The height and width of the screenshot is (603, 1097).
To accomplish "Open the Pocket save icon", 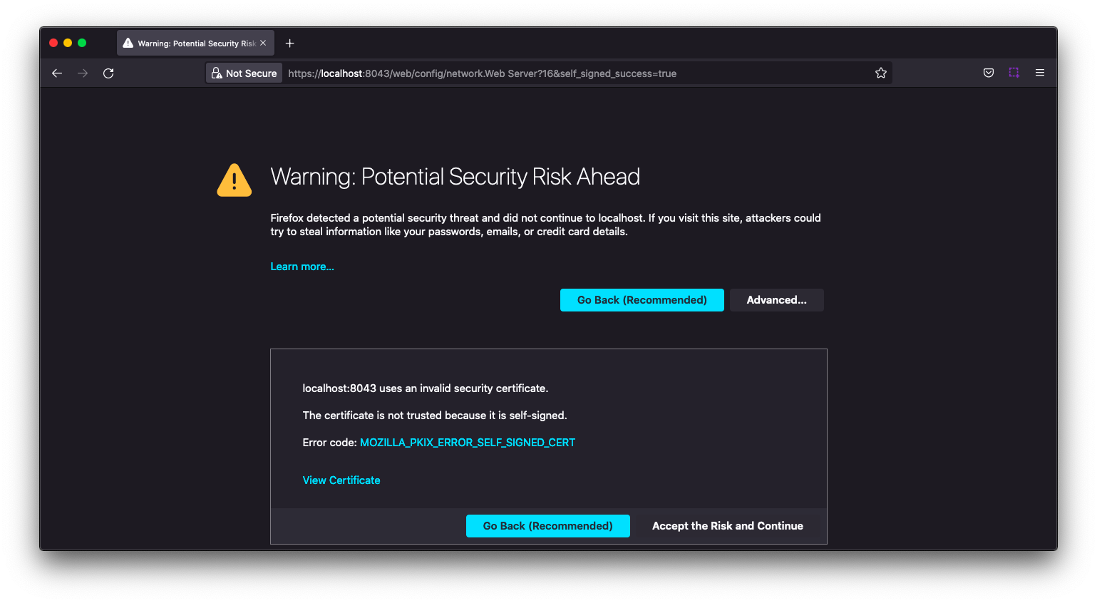I will (989, 73).
